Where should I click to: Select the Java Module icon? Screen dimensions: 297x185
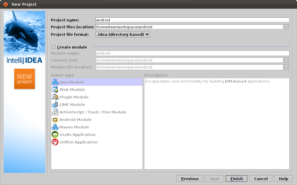pyautogui.click(x=55, y=82)
